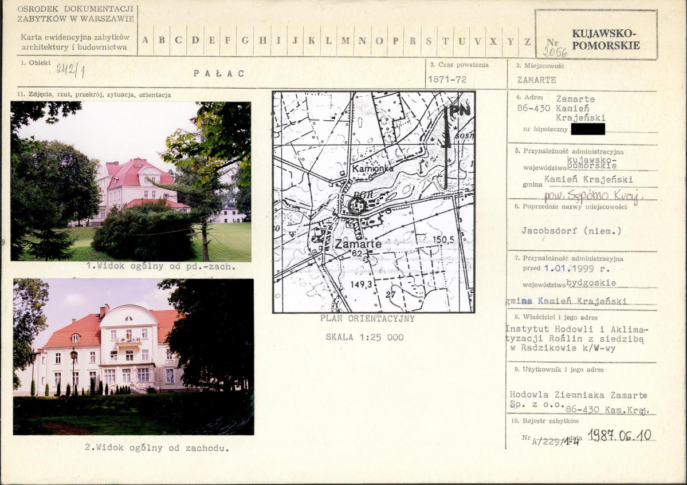687x485 pixels.
Task: Open photo of palace from west
Action: point(133,356)
